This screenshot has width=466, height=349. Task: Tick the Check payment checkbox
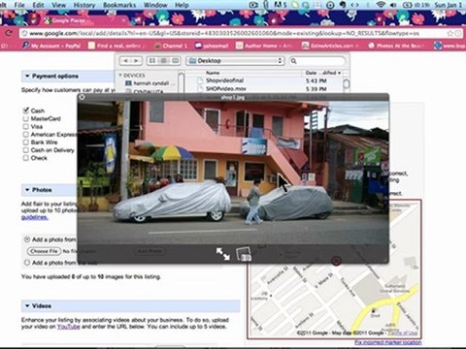[x=26, y=158]
